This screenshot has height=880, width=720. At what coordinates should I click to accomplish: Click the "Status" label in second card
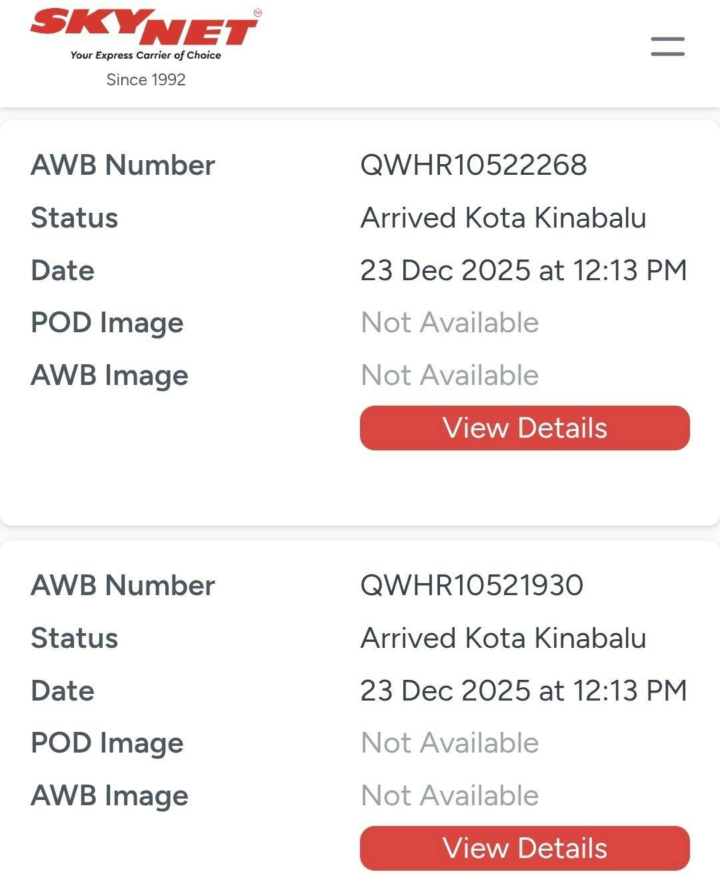coord(74,638)
